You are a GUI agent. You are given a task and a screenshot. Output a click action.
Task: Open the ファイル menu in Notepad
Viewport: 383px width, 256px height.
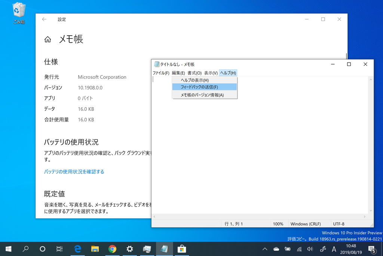coord(161,73)
